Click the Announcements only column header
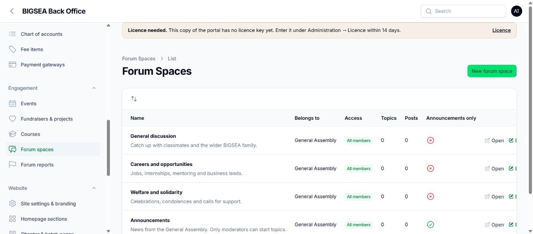Viewport: 533px width, 234px height. [x=451, y=118]
